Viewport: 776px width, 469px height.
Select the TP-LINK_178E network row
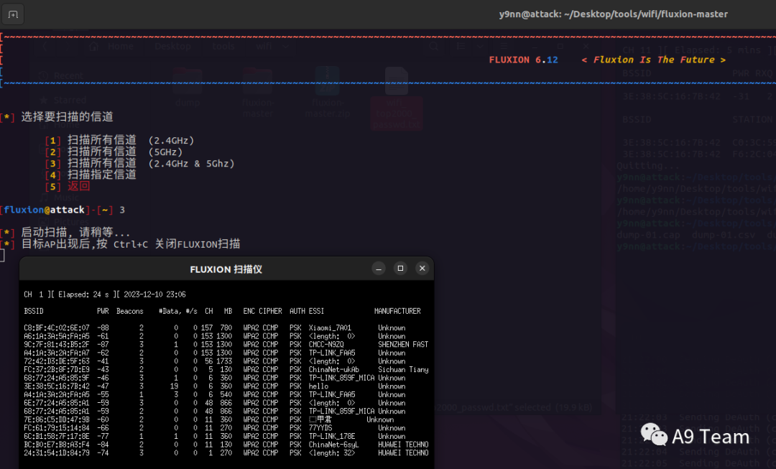(226, 437)
